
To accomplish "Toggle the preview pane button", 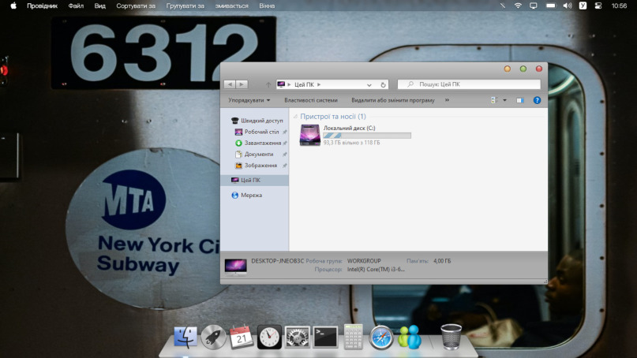I will point(519,100).
